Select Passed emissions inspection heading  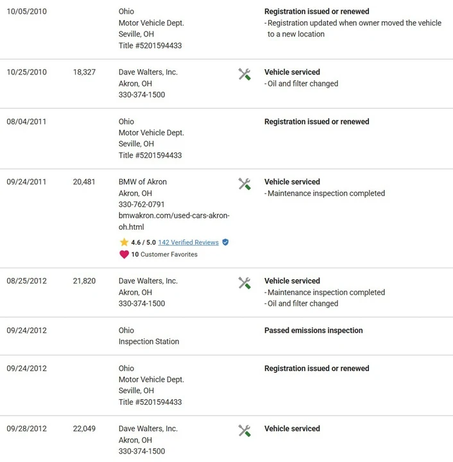pos(313,330)
